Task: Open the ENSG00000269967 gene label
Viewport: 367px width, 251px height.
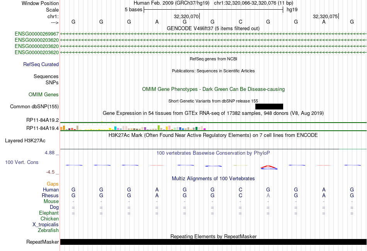Action: [x=37, y=34]
